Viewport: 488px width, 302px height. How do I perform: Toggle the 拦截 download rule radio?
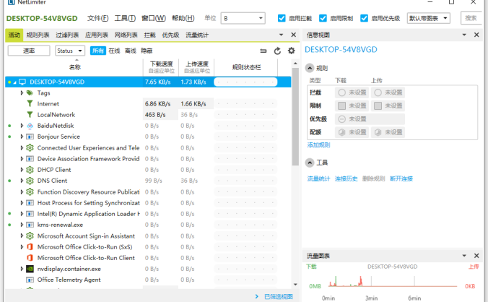(x=352, y=92)
